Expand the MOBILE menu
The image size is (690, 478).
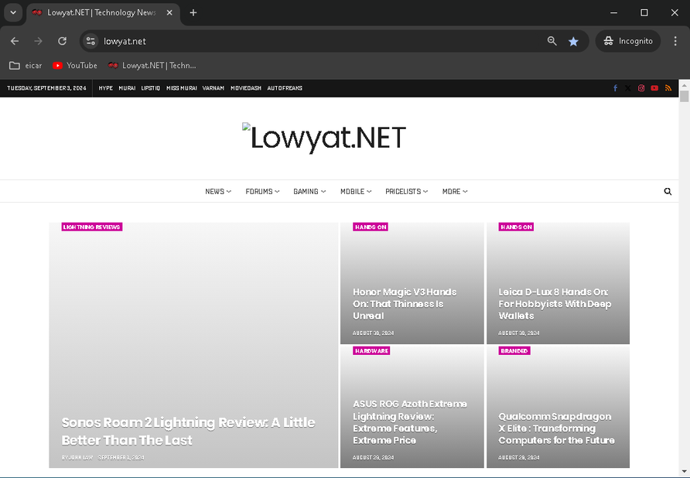[356, 192]
